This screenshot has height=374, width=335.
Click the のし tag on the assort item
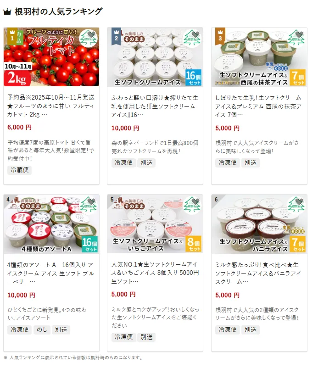click(42, 329)
